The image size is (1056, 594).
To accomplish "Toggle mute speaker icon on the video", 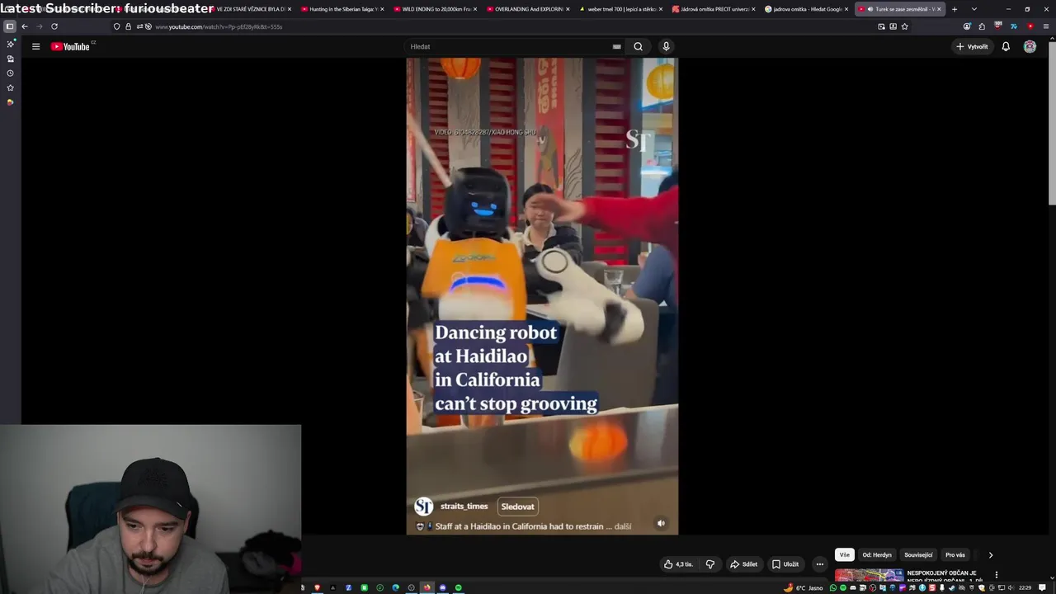I will (x=661, y=523).
